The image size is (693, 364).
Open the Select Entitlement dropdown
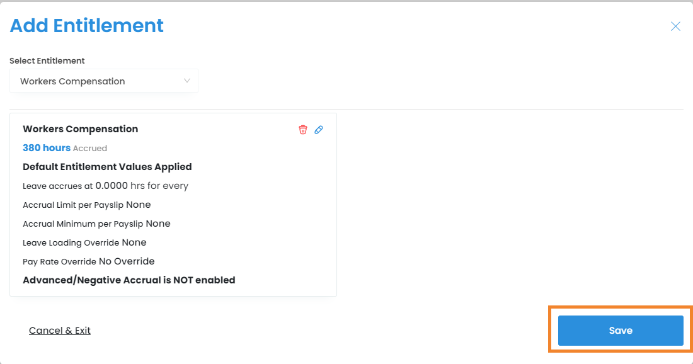[x=104, y=81]
